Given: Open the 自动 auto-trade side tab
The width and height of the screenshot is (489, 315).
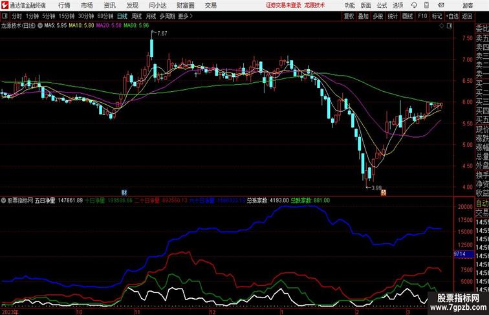Looking at the screenshot, I should (482, 204).
